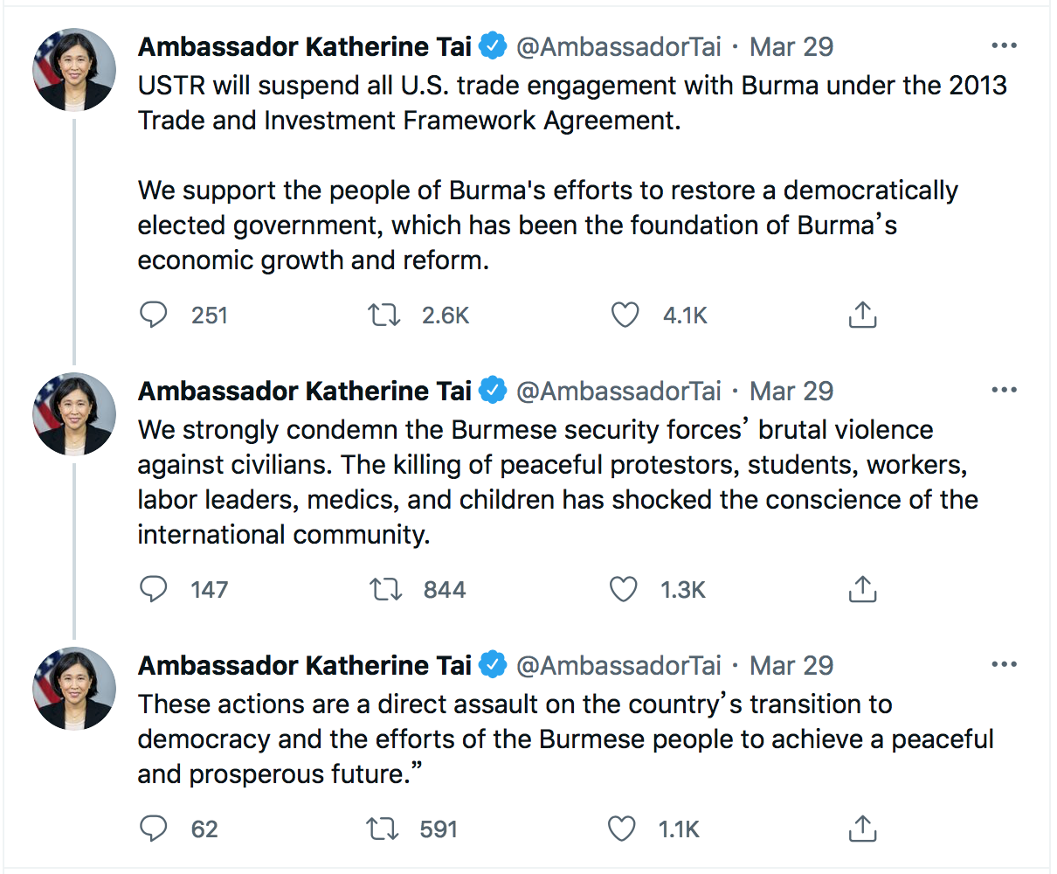Reply to the tweet with 62 replies
Image resolution: width=1057 pixels, height=874 pixels.
154,829
